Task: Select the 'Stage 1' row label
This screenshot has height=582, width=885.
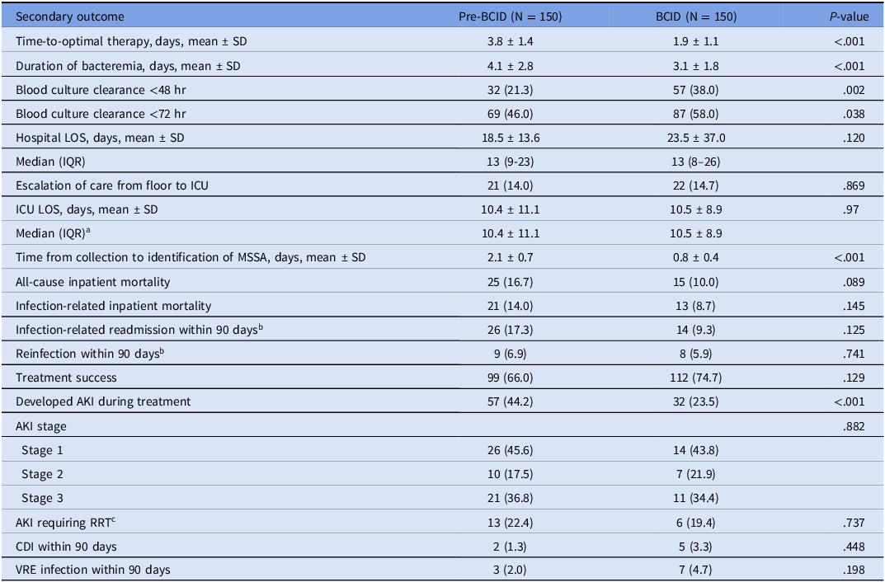Action: click(42, 450)
